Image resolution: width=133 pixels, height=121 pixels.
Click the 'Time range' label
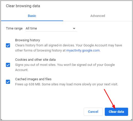tap(14, 28)
